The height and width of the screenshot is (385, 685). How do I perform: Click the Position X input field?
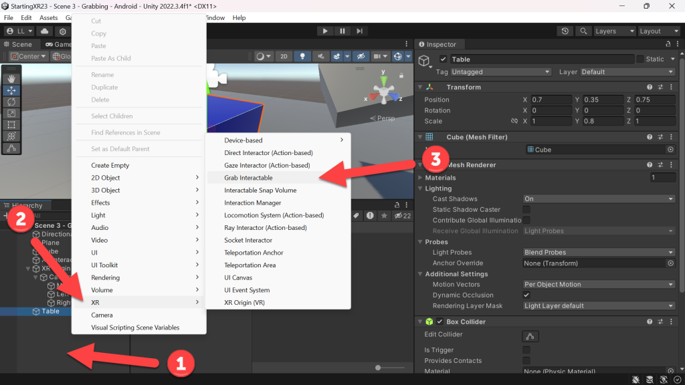click(x=551, y=100)
